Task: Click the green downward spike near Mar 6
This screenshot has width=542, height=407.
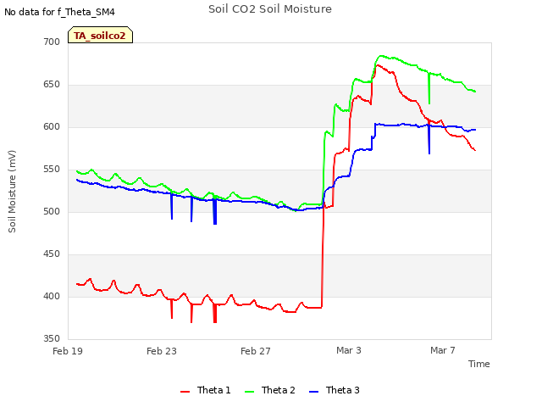Action: (x=429, y=88)
